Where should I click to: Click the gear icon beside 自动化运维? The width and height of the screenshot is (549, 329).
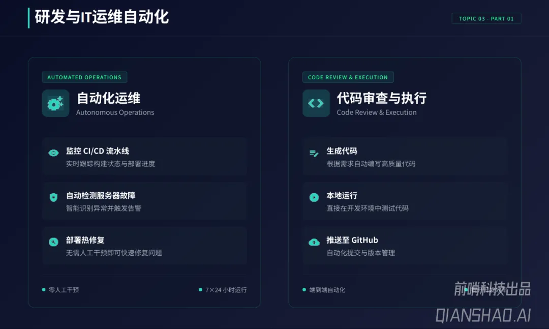point(55,103)
